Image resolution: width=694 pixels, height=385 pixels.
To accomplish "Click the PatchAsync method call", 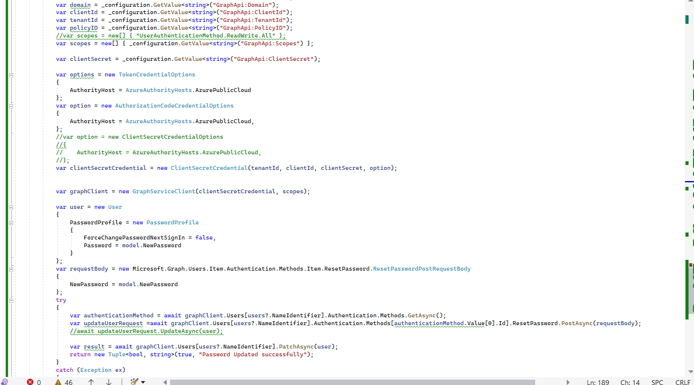I will point(296,347).
